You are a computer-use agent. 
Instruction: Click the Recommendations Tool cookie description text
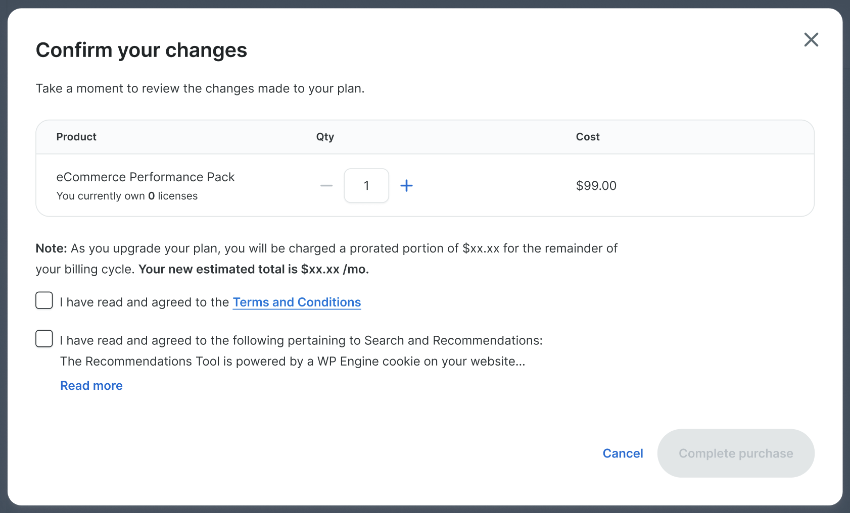click(x=293, y=362)
